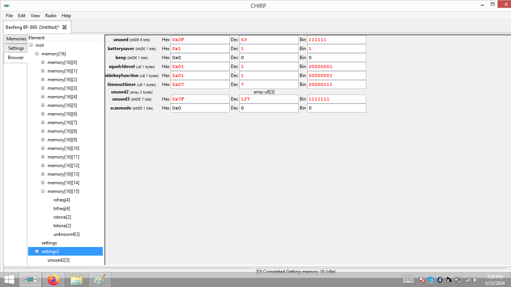This screenshot has width=511, height=287.
Task: Edit the scanmode Hex field
Action: pyautogui.click(x=200, y=108)
